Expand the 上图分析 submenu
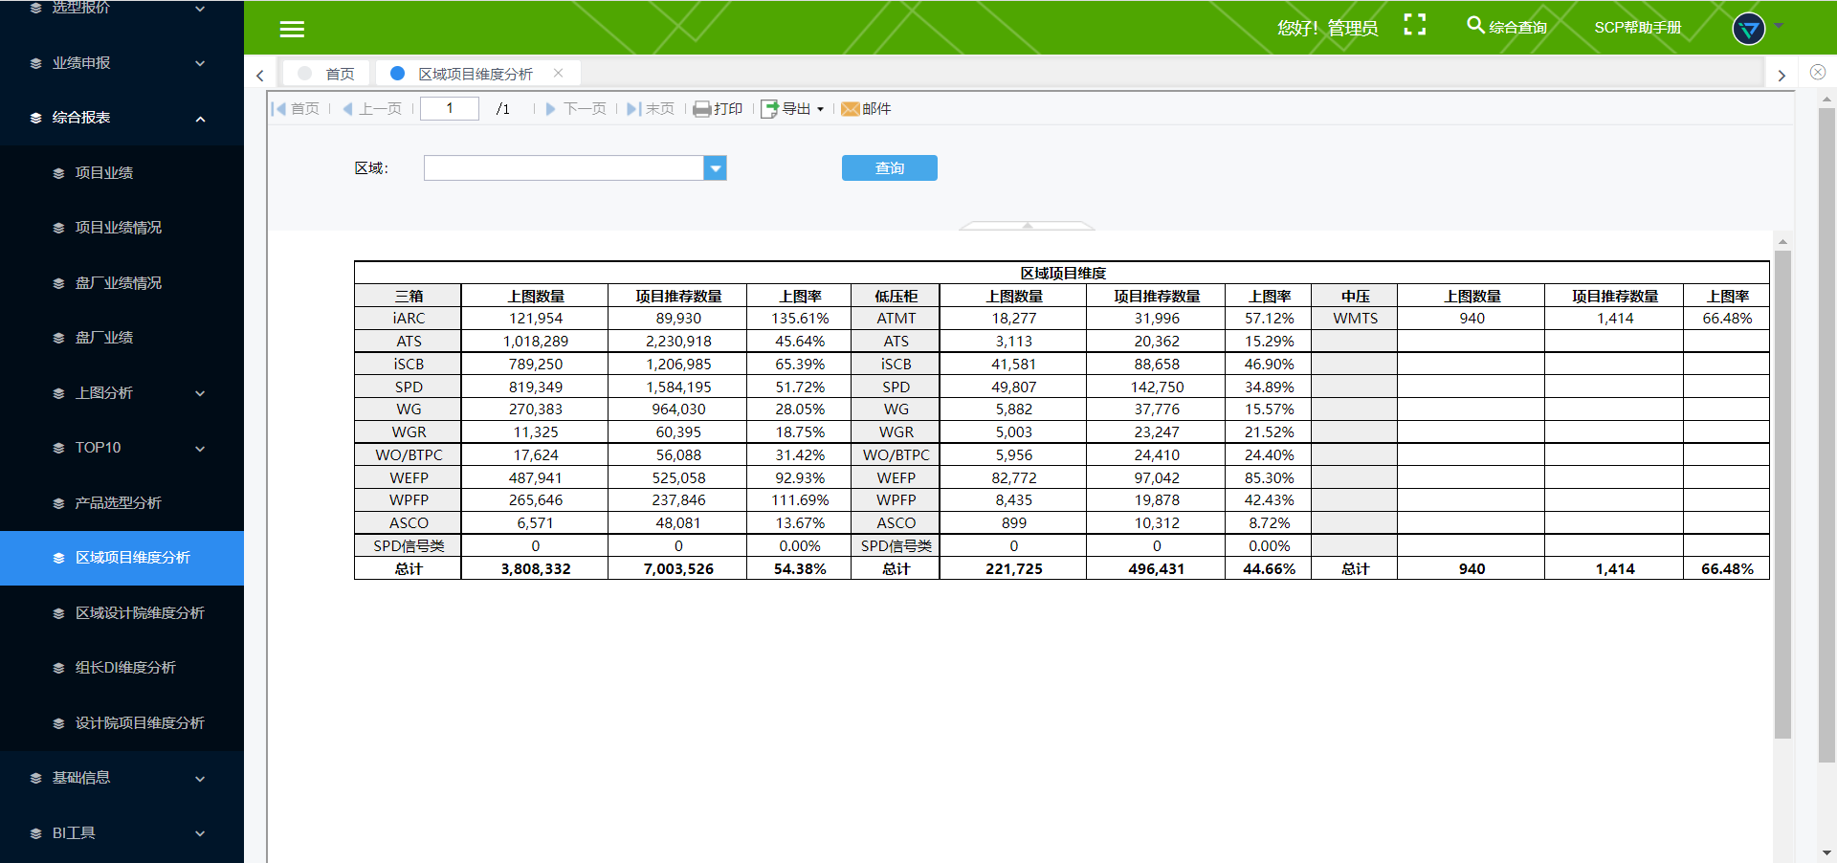This screenshot has width=1837, height=863. coord(122,393)
